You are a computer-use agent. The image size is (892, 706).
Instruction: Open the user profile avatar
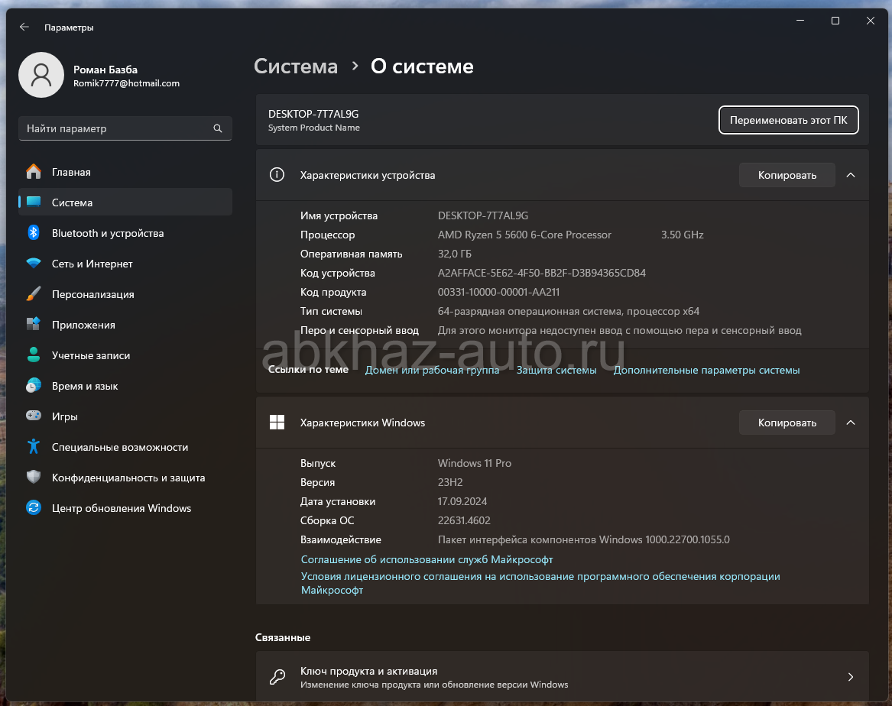click(x=41, y=75)
